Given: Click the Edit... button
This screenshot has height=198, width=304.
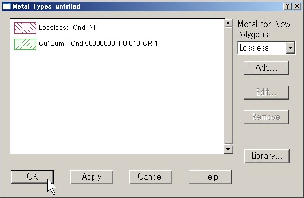Looking at the screenshot, I should [266, 93].
